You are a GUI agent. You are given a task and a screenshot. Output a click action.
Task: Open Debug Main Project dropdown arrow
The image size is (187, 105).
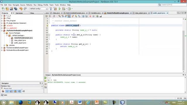pos(66,9)
